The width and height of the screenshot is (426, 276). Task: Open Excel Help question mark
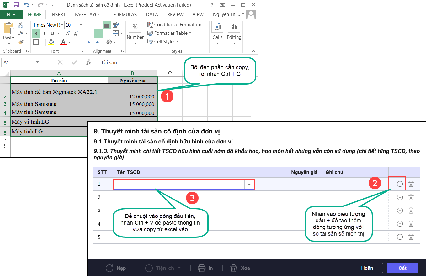pos(212,5)
